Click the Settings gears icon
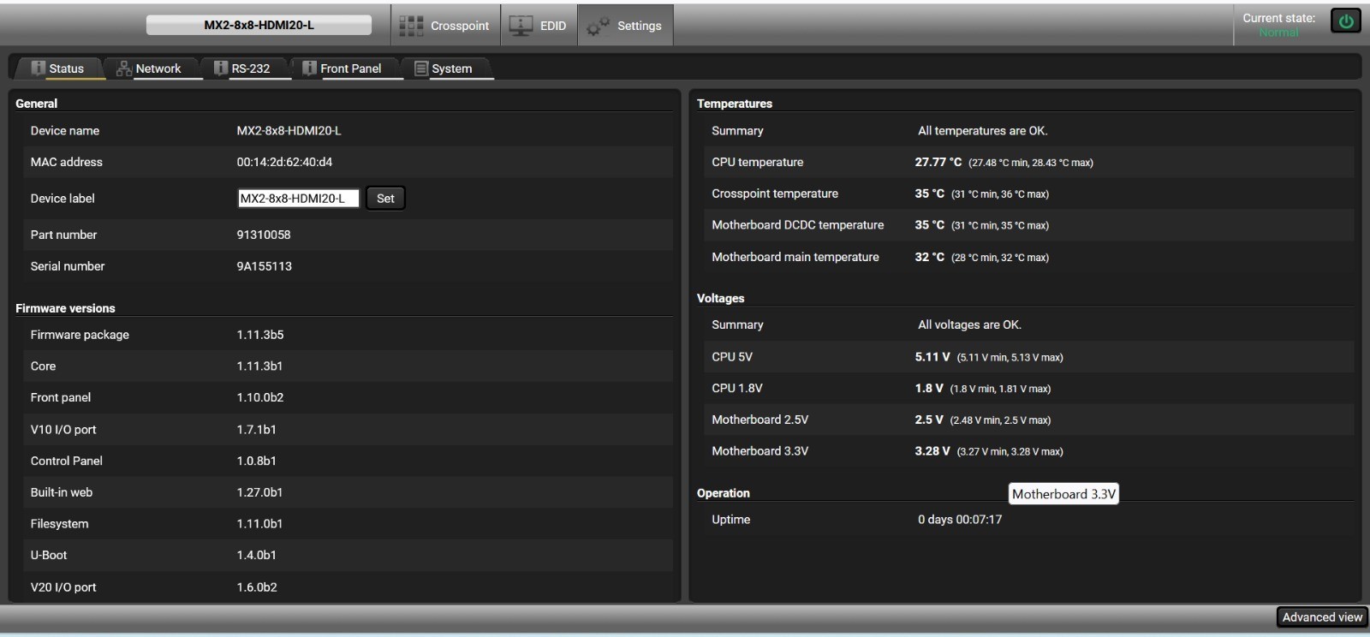Screen dimensions: 1370x637 pos(598,27)
